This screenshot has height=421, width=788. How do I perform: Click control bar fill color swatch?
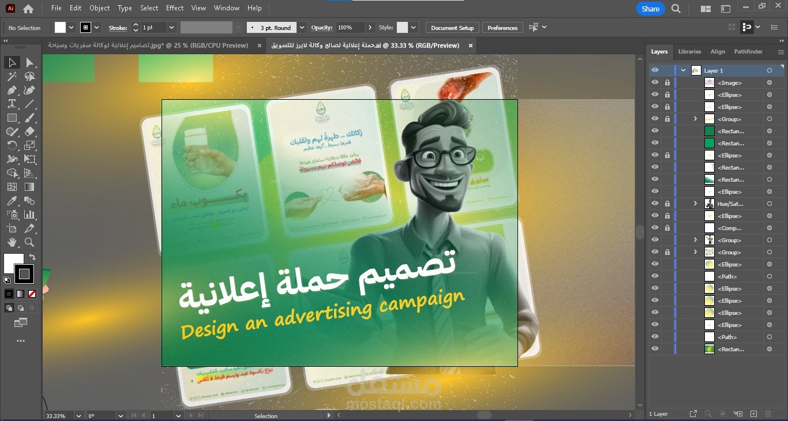[x=60, y=28]
